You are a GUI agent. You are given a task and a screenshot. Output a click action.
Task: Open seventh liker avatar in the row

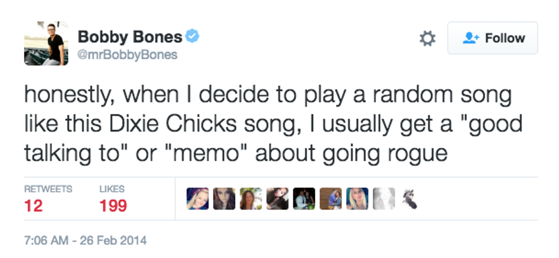[357, 199]
